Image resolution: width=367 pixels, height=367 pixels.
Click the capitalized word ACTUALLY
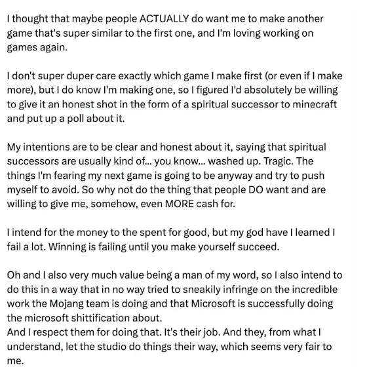point(164,19)
